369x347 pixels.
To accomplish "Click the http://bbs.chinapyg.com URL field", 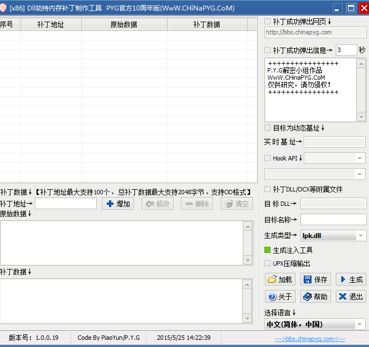I will click(315, 32).
